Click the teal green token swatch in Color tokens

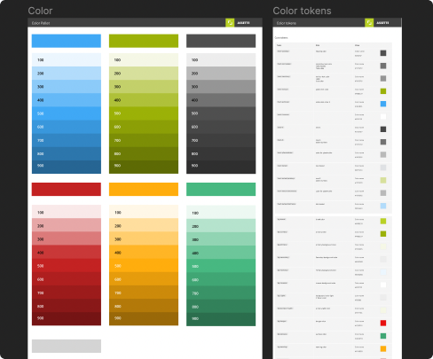tap(383, 336)
